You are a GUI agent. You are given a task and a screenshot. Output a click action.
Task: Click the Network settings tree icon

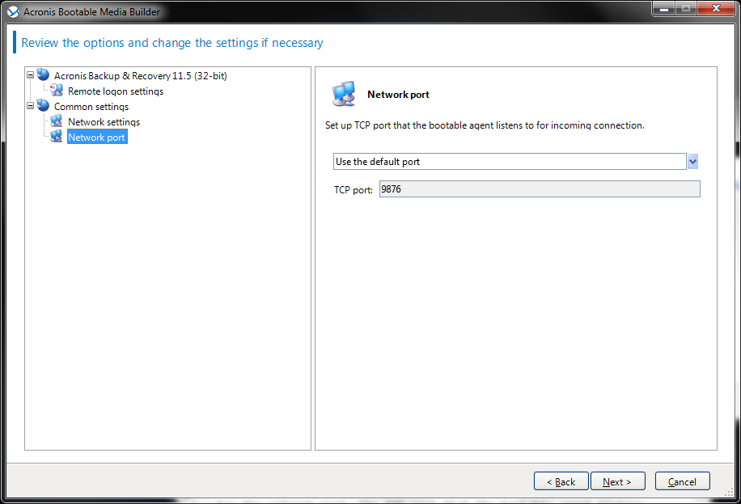(57, 121)
